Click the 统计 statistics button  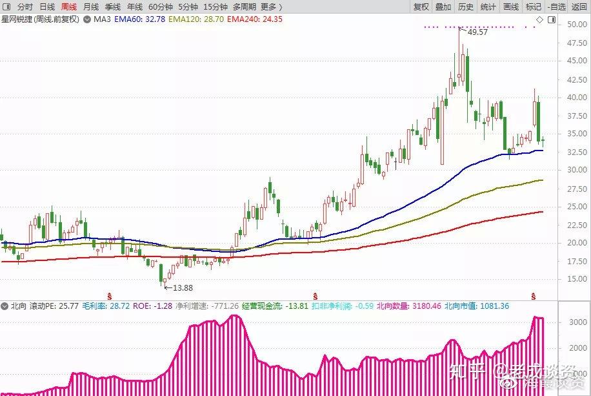tap(488, 7)
